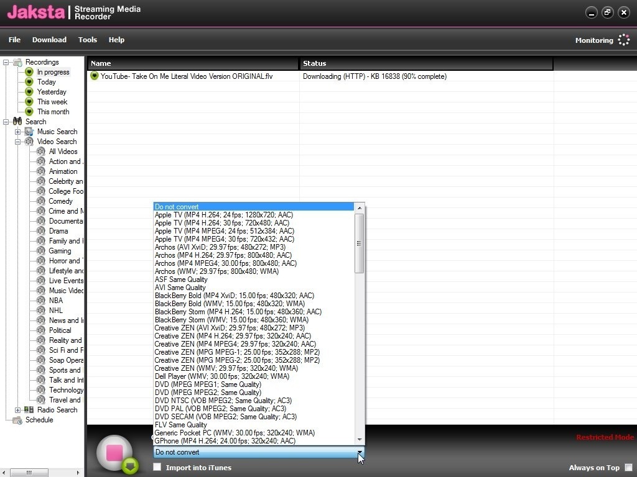Image resolution: width=637 pixels, height=477 pixels.
Task: Open Radio Search via its icon
Action: [x=29, y=409]
